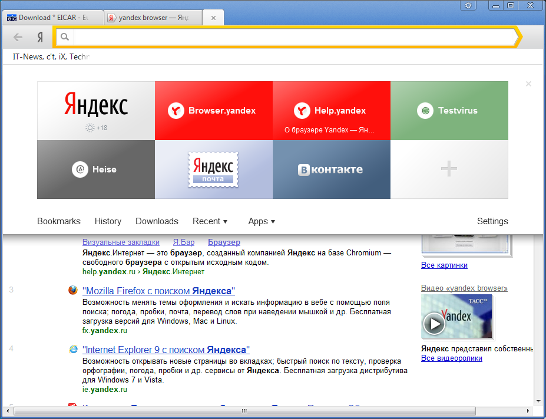Switch to the yandex browser tab

point(153,18)
